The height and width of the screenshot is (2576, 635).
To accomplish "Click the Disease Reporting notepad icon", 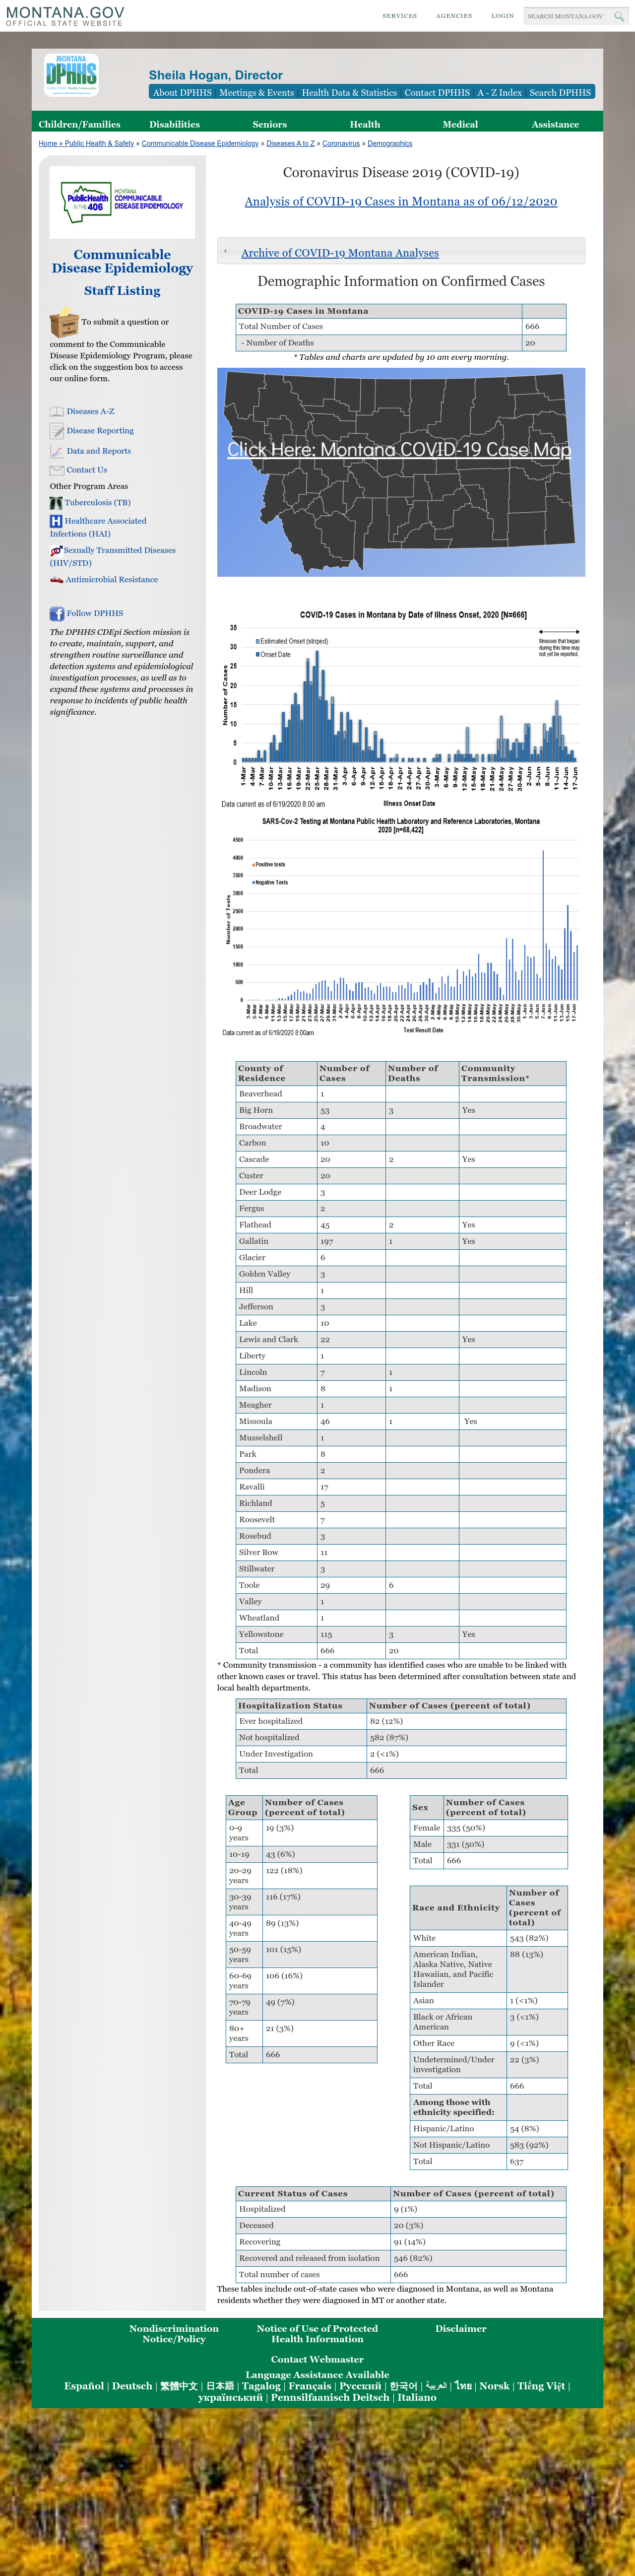I will pyautogui.click(x=57, y=431).
